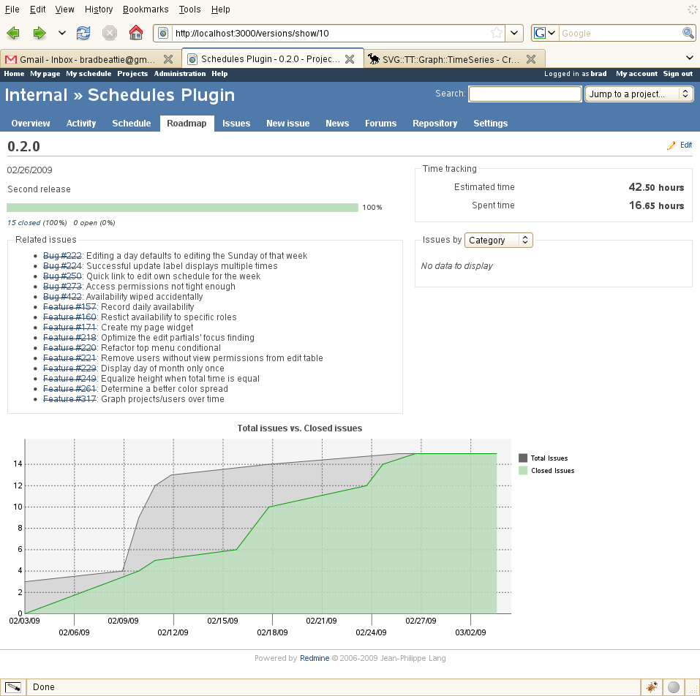The height and width of the screenshot is (696, 700).
Task: Open Feature #249 issue link
Action: tap(69, 379)
